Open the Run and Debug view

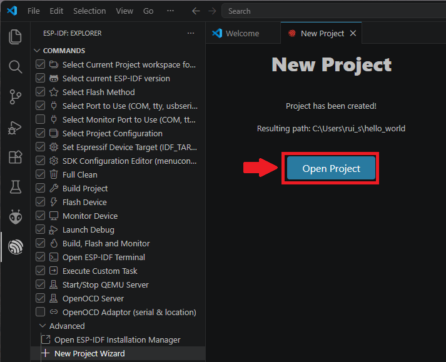click(15, 128)
